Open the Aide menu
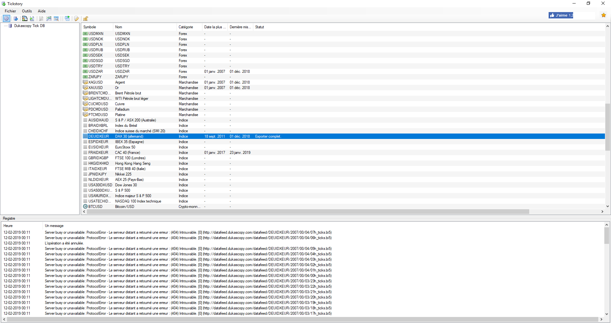 coord(42,11)
